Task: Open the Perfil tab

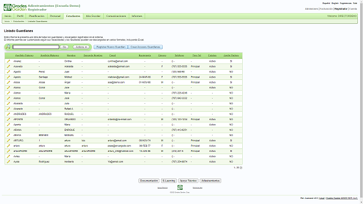Action: [20, 16]
